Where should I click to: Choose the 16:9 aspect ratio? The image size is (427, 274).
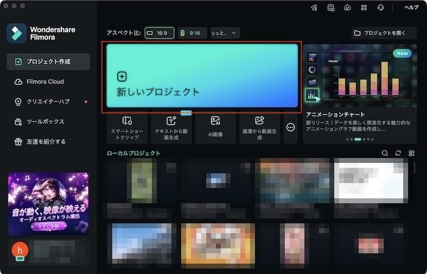[x=159, y=33]
